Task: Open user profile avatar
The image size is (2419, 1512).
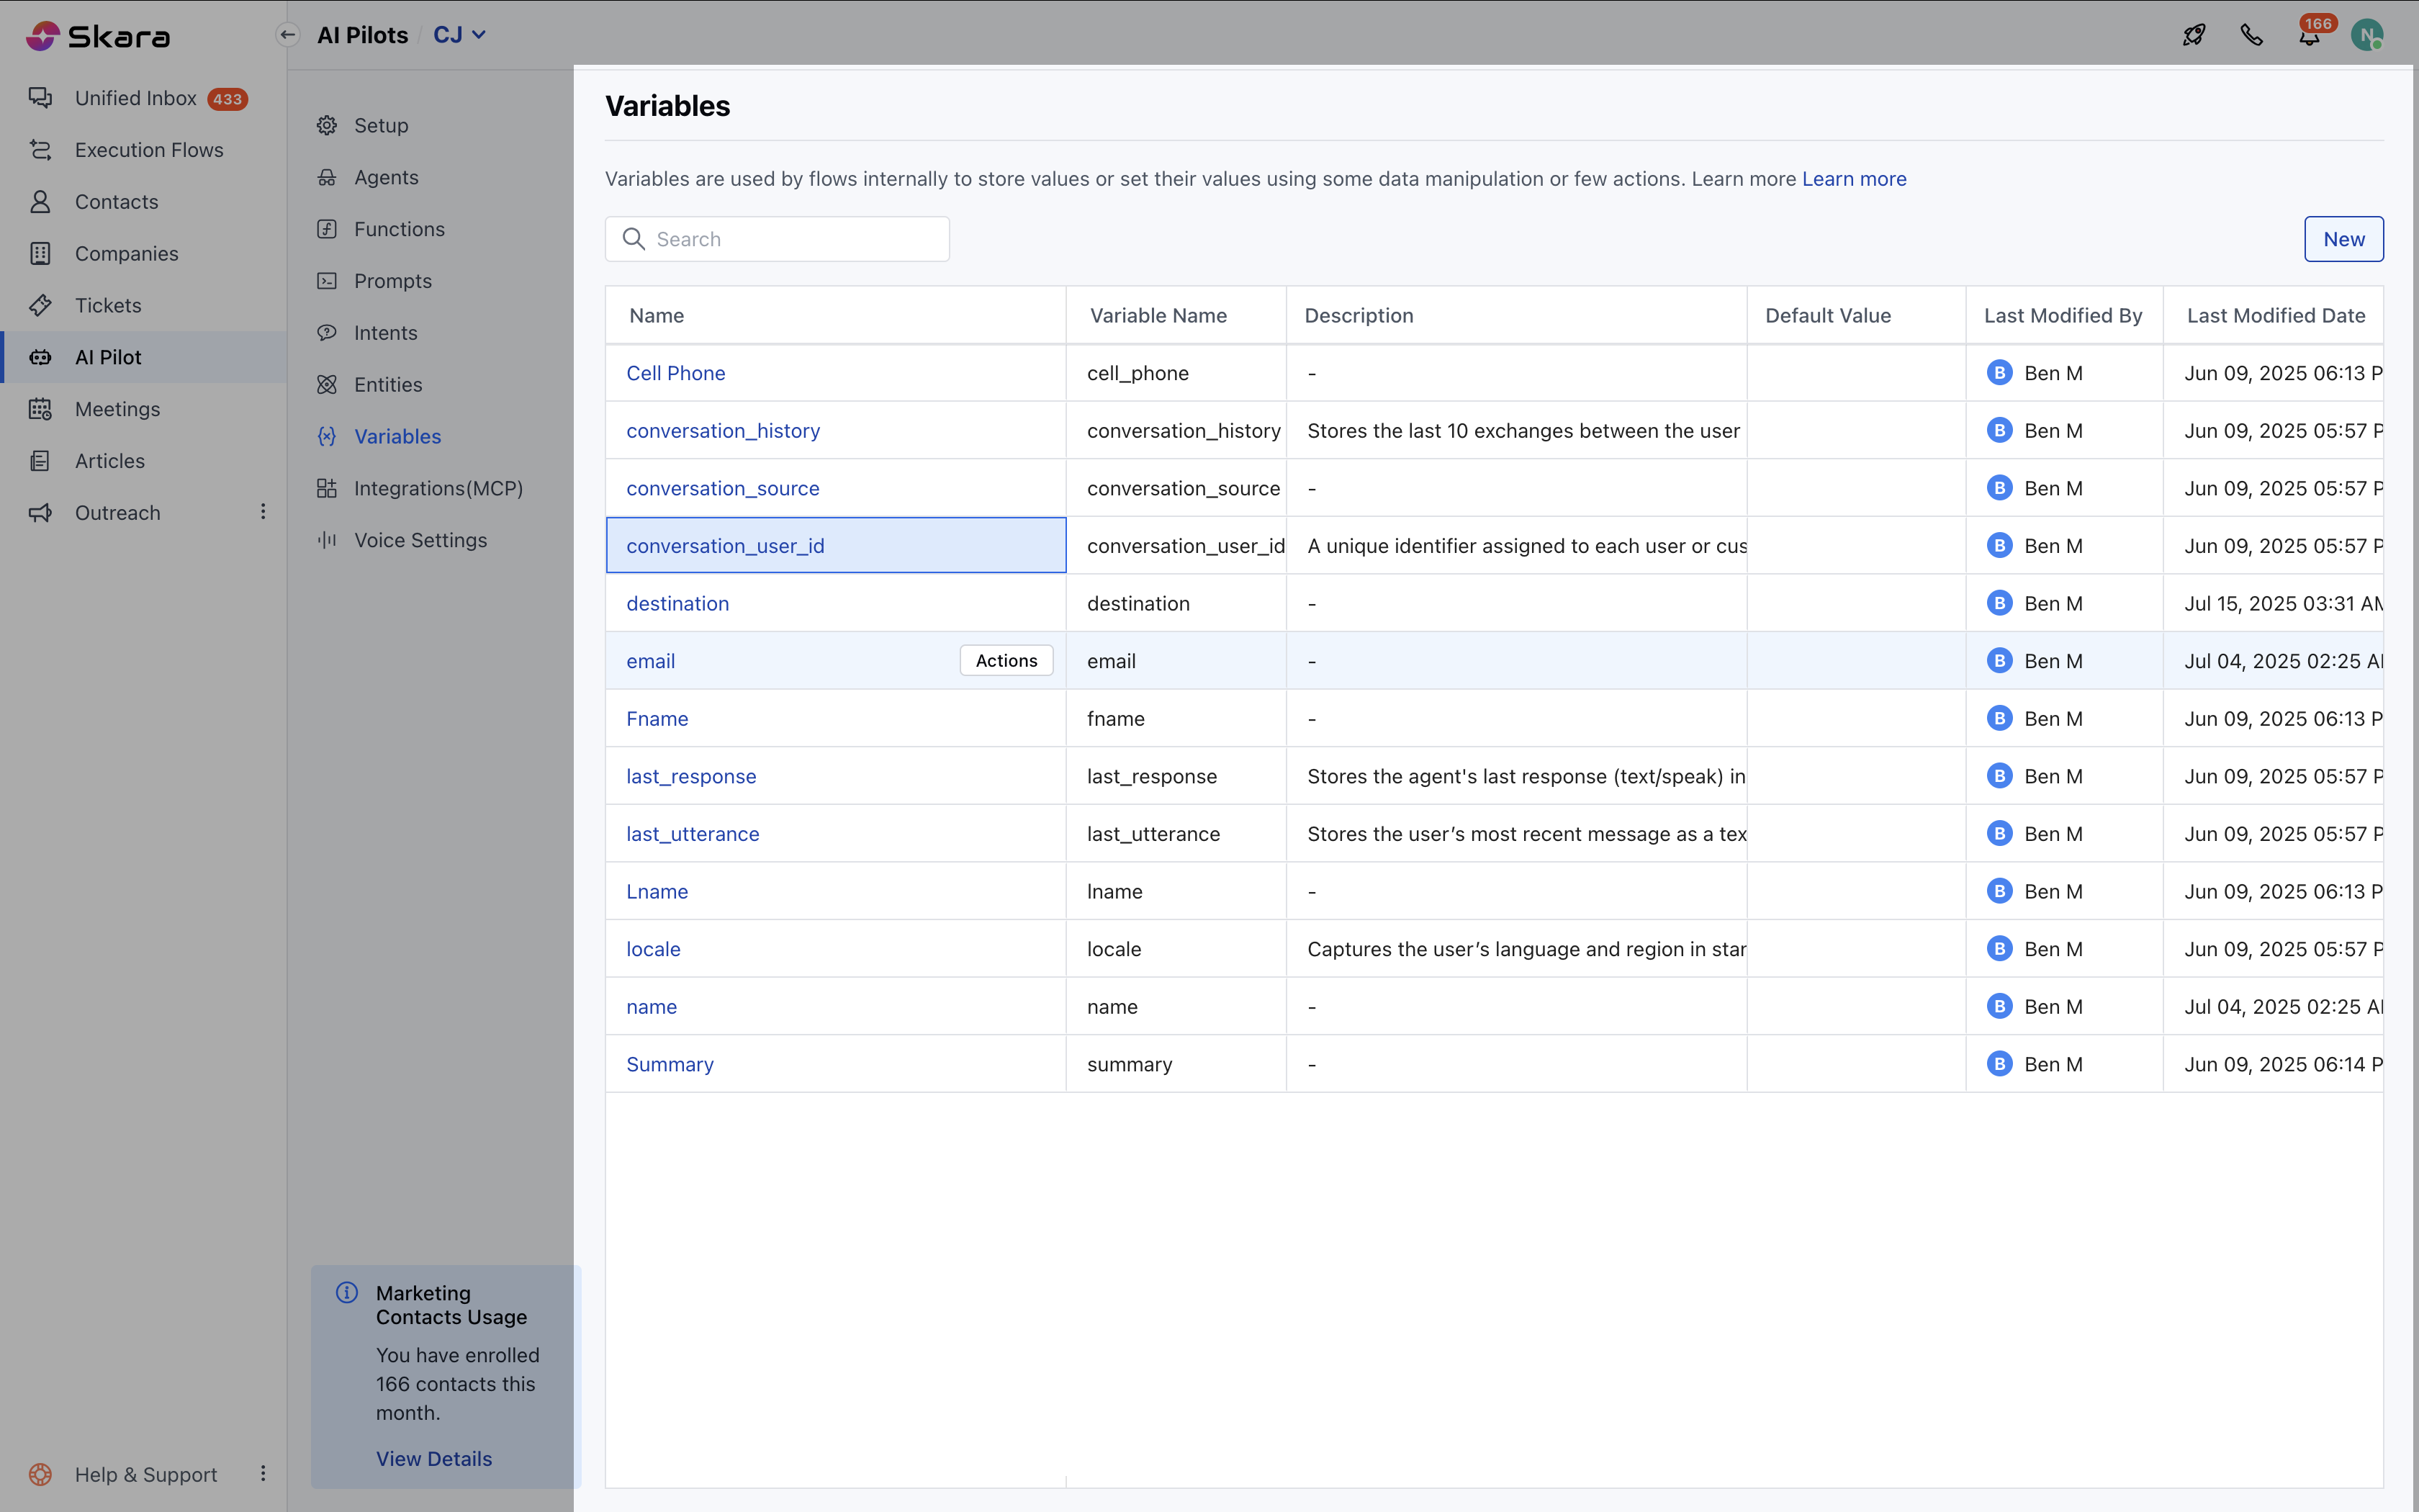Action: pos(2366,36)
